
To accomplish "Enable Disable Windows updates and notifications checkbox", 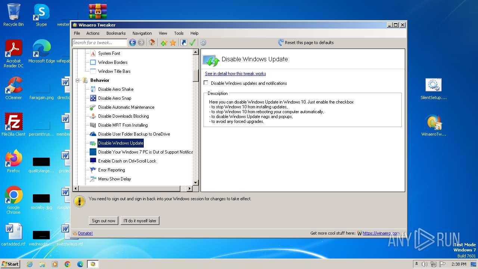I will click(x=206, y=83).
